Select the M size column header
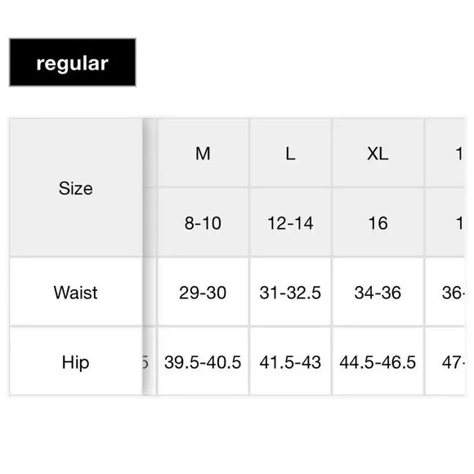474x474 pixels. pos(203,153)
